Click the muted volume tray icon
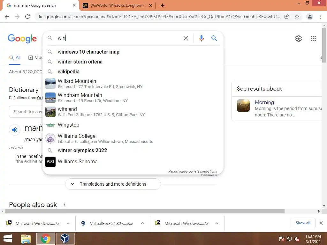 [297, 239]
